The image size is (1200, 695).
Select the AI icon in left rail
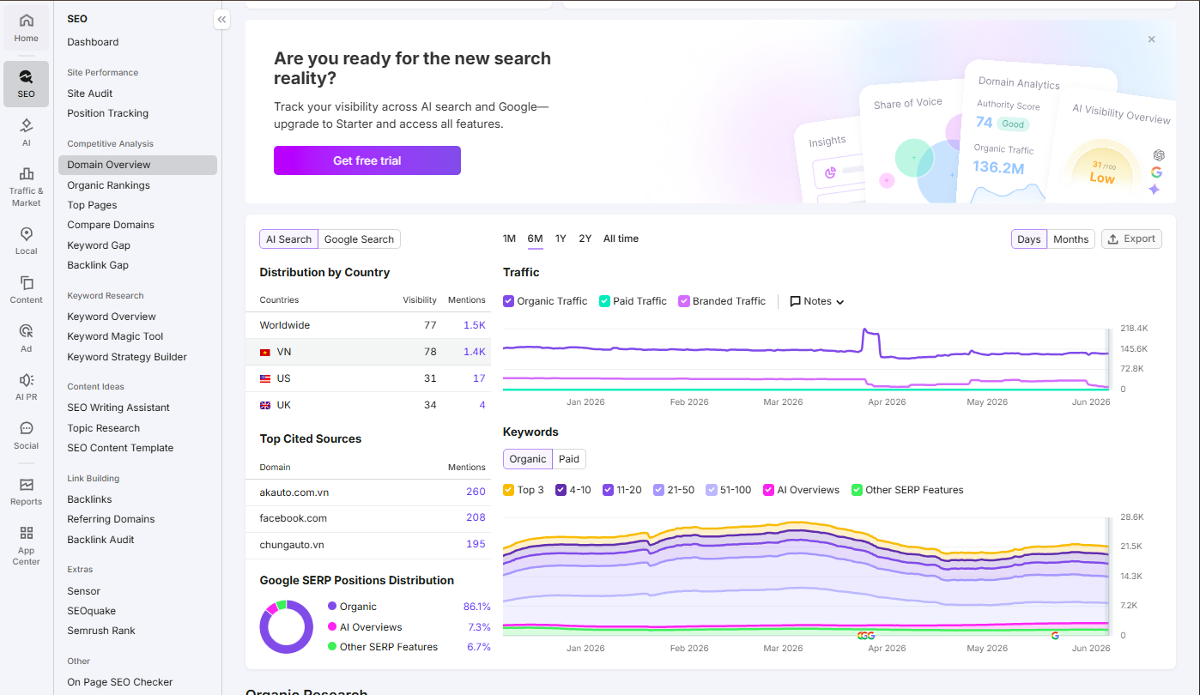pyautogui.click(x=26, y=125)
